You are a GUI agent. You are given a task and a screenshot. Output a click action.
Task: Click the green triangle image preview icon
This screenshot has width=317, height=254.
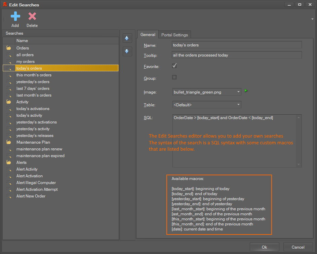coord(246,90)
